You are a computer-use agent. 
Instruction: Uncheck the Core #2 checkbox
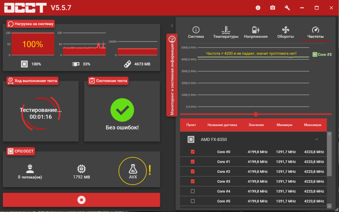click(193, 171)
